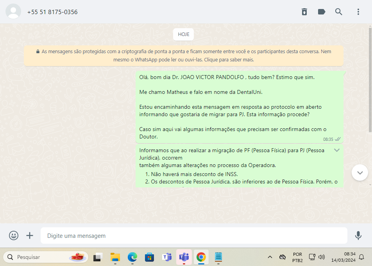The image size is (372, 266).
Task: Open File Explorer from taskbar
Action: (x=115, y=257)
